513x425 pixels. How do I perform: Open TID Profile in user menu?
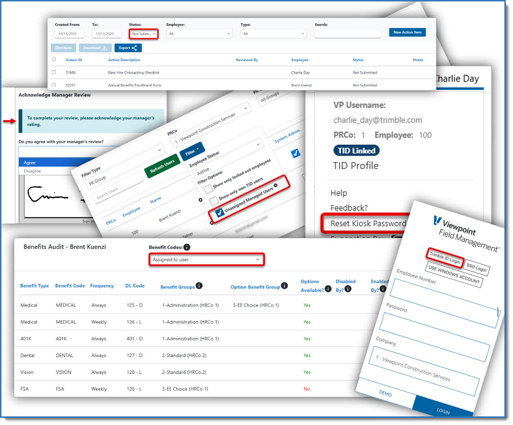(x=356, y=166)
